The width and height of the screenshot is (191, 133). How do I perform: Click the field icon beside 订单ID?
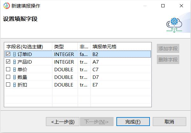tap(14, 54)
